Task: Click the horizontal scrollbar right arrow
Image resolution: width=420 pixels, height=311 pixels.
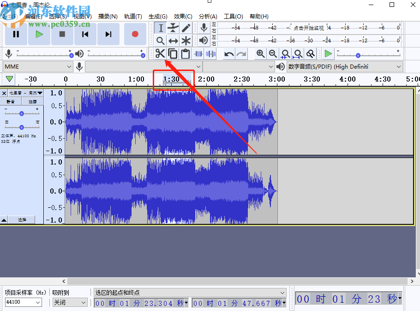Action: (x=412, y=281)
